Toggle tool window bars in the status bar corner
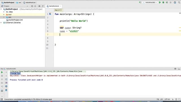Screen dimensions: 181x102 pos(2,99)
